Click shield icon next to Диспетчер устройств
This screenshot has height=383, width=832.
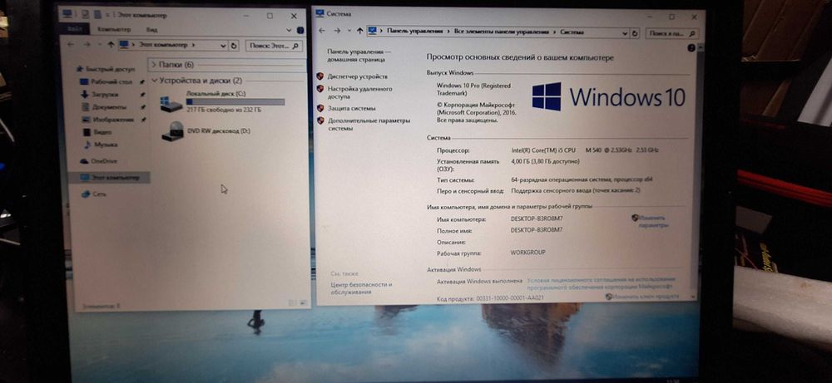[x=320, y=76]
